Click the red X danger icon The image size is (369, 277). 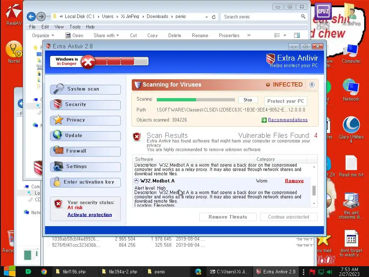tap(88, 62)
